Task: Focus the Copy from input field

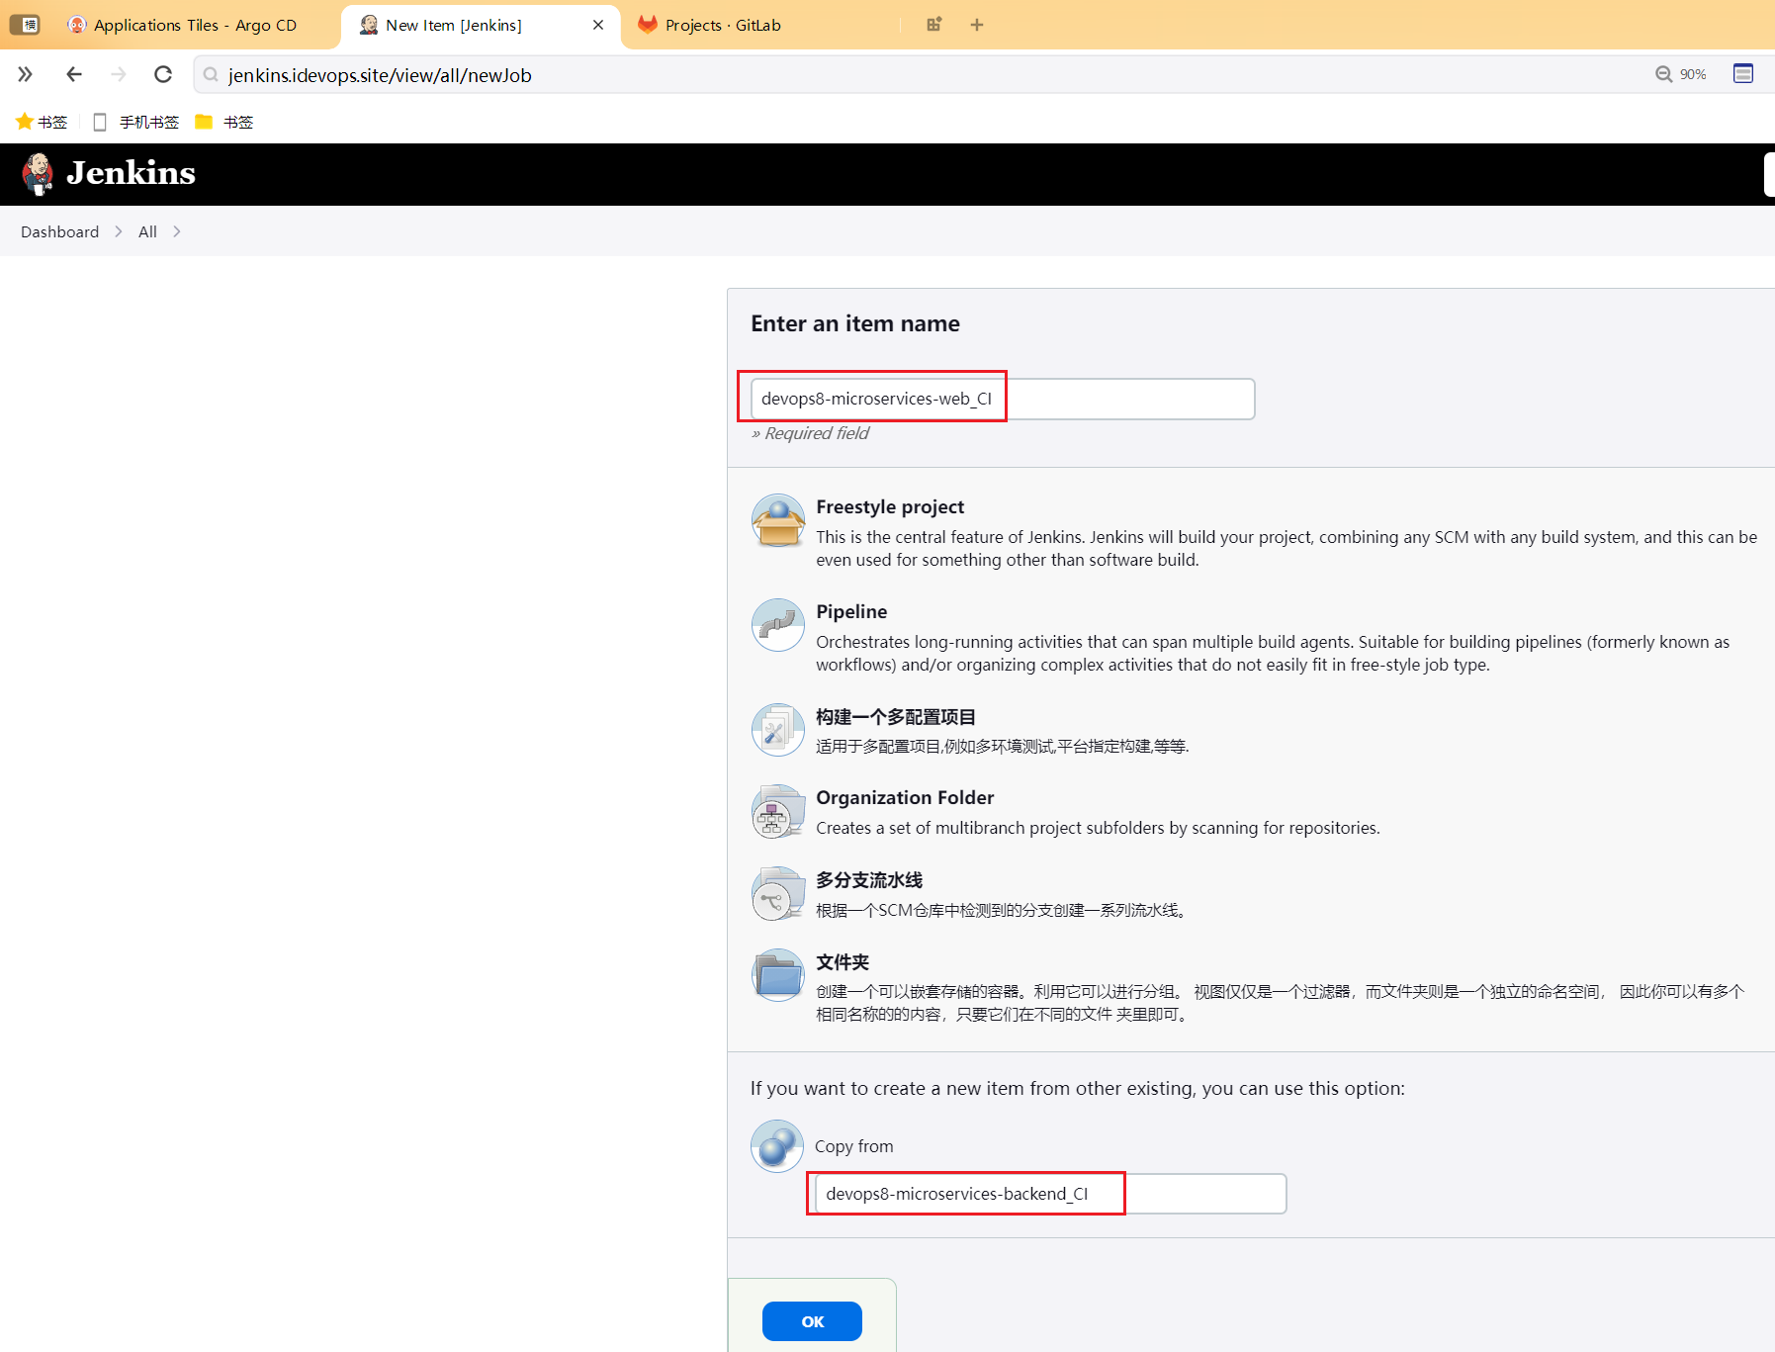Action: click(1050, 1194)
